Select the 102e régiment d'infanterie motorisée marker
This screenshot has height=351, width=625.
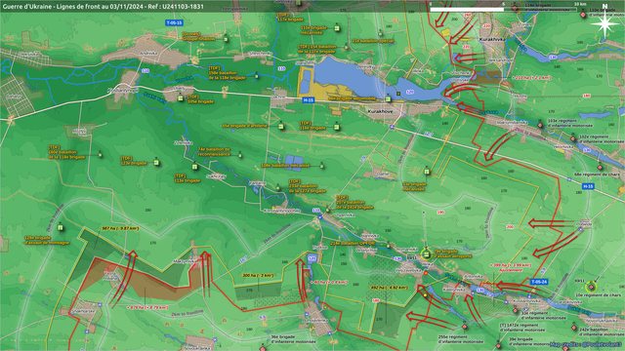coord(573,138)
